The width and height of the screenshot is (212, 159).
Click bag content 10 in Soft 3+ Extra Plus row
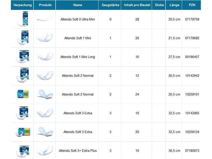pyautogui.click(x=137, y=151)
